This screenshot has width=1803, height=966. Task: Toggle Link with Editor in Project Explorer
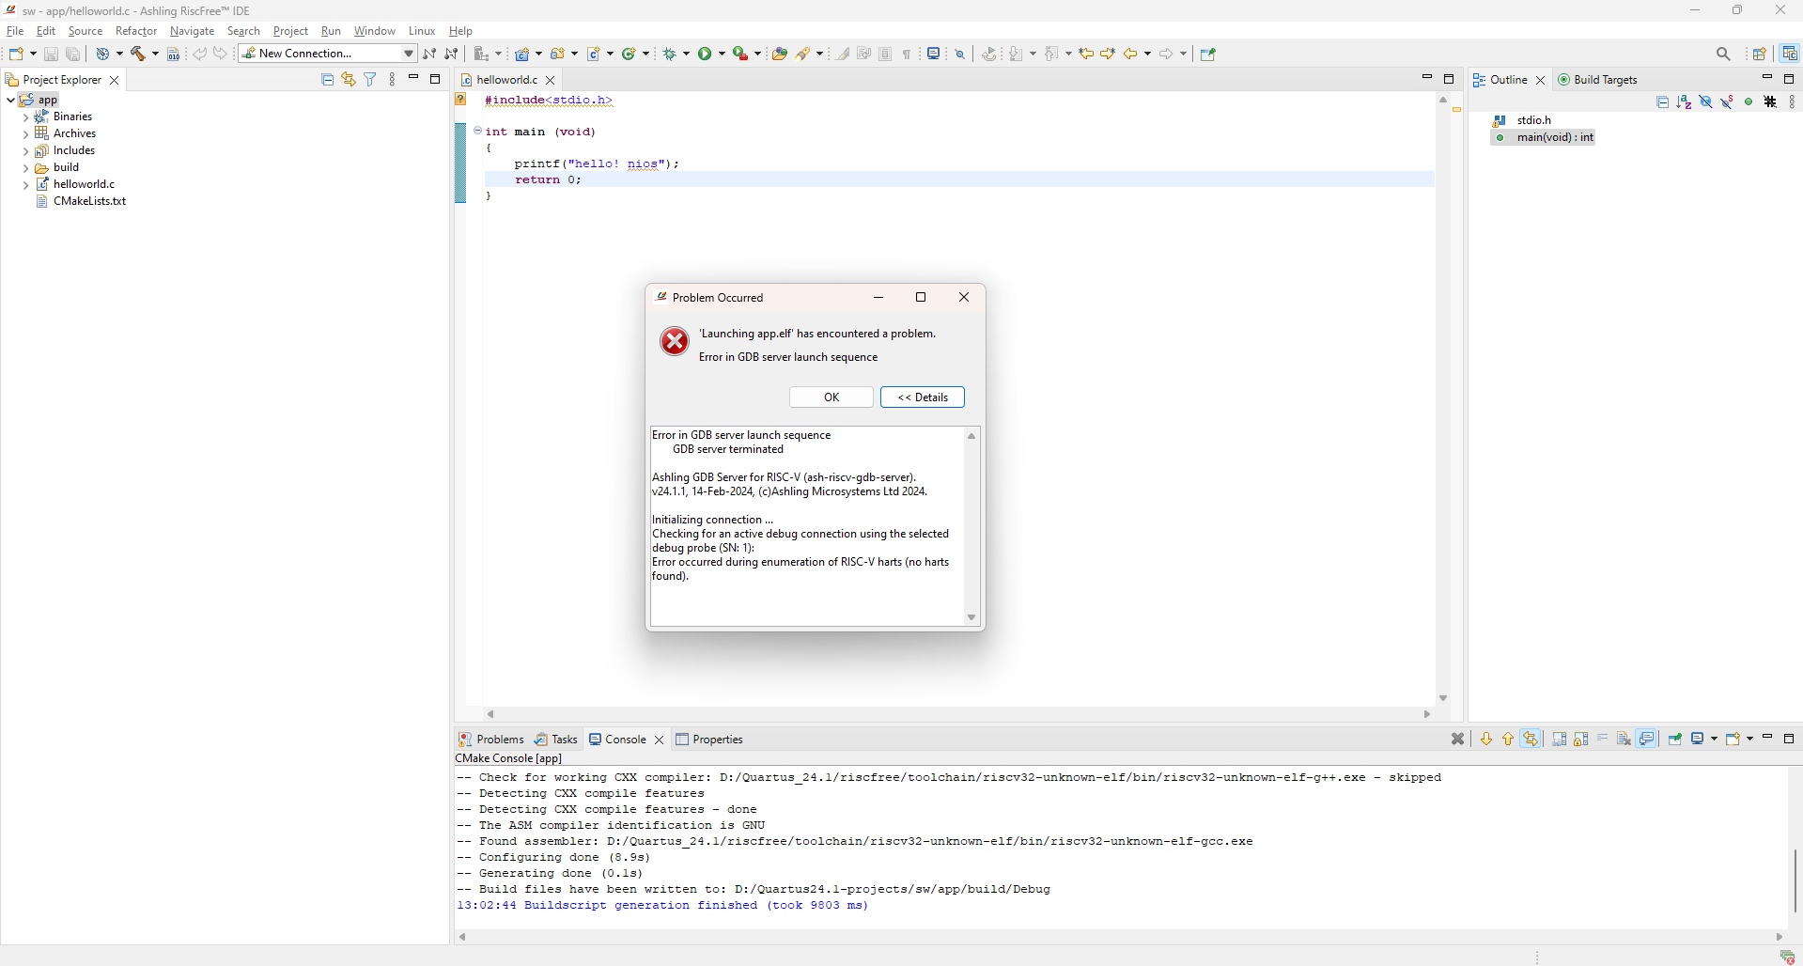tap(349, 80)
